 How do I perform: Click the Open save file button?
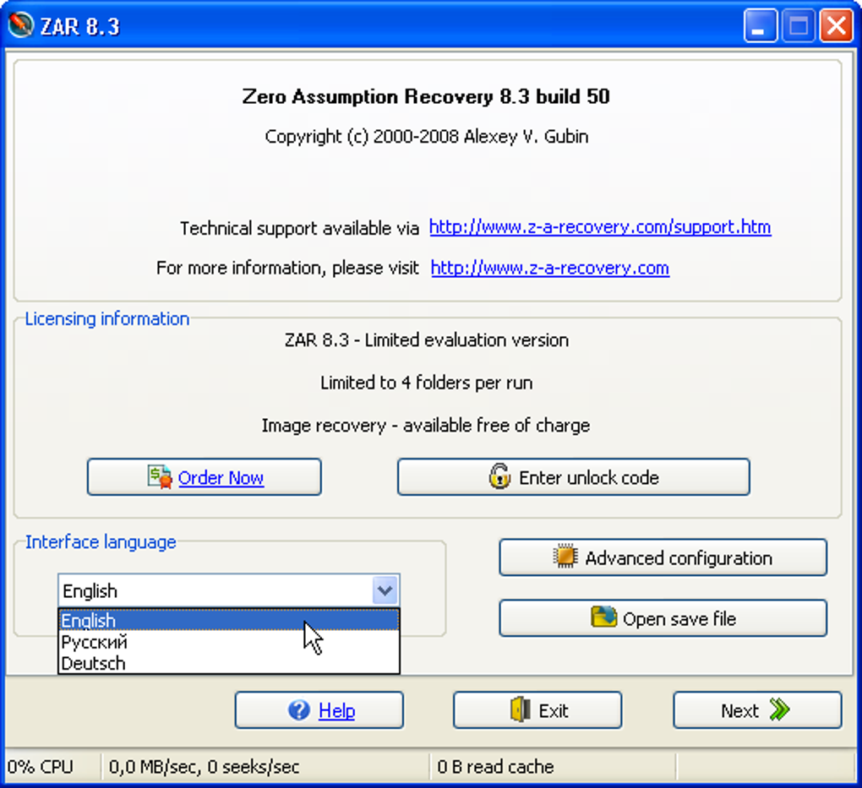pyautogui.click(x=663, y=618)
